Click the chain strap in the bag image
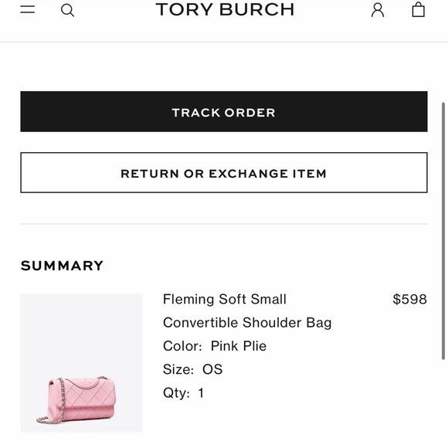The image size is (448, 448). click(60, 400)
